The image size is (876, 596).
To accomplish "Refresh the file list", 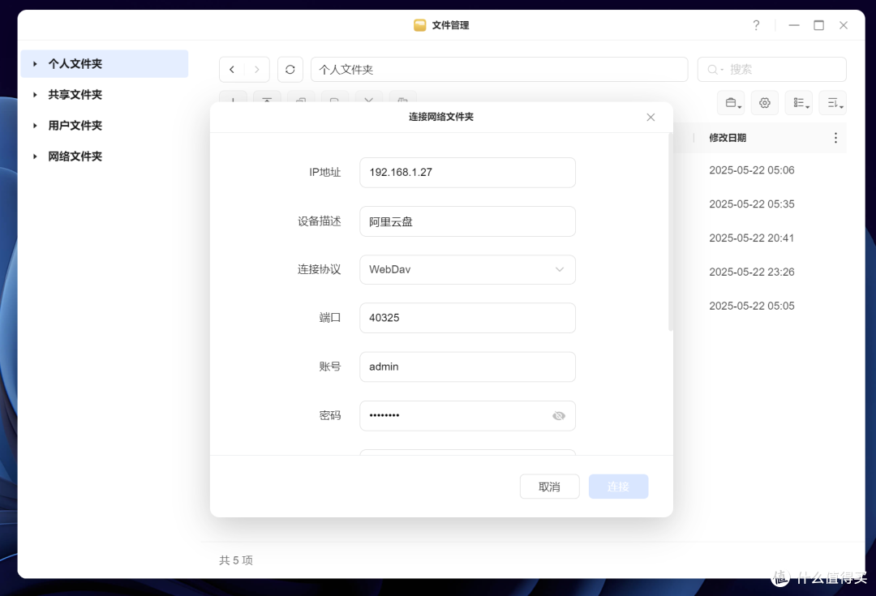I will pyautogui.click(x=290, y=69).
